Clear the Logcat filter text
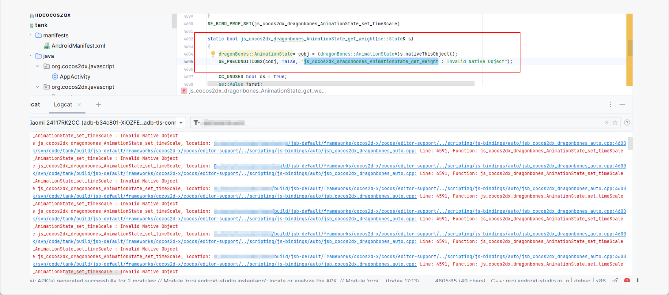Viewport: 669px width, 295px height. click(607, 122)
